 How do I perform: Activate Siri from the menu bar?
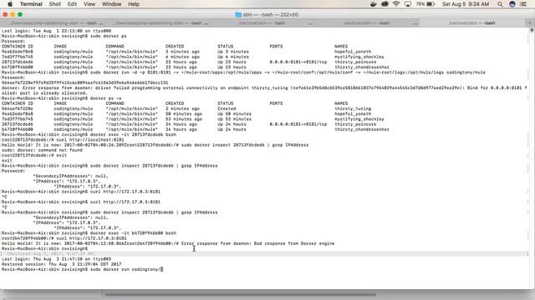coord(512,4)
